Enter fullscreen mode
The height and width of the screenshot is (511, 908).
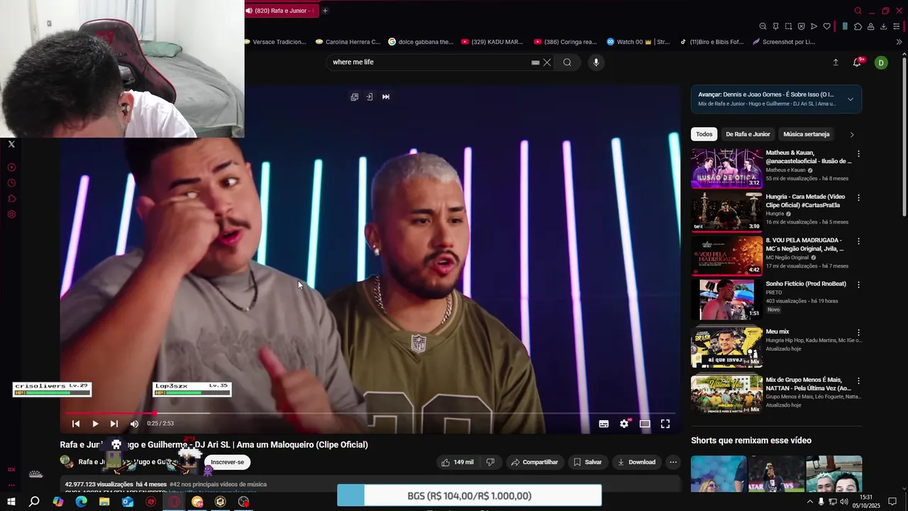tap(665, 424)
